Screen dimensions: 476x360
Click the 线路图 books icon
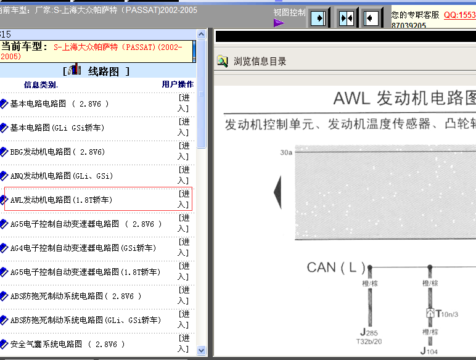pos(75,70)
